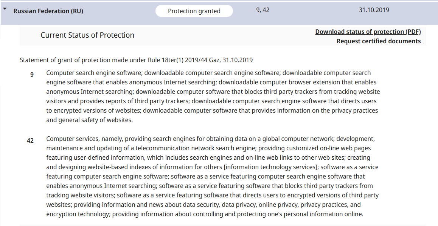The image size is (438, 226).
Task: Open Download status of protection (PDF) link
Action: point(368,32)
